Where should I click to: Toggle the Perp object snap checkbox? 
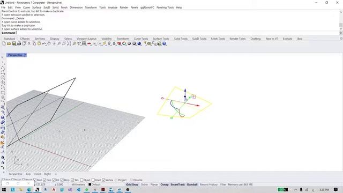point(62,180)
